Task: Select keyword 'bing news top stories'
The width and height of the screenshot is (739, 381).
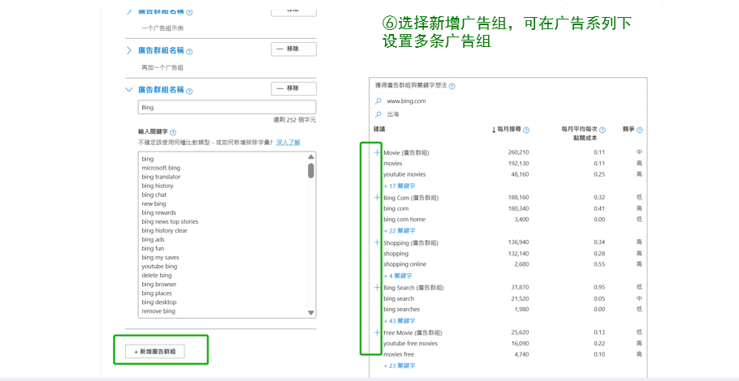Action: (170, 221)
